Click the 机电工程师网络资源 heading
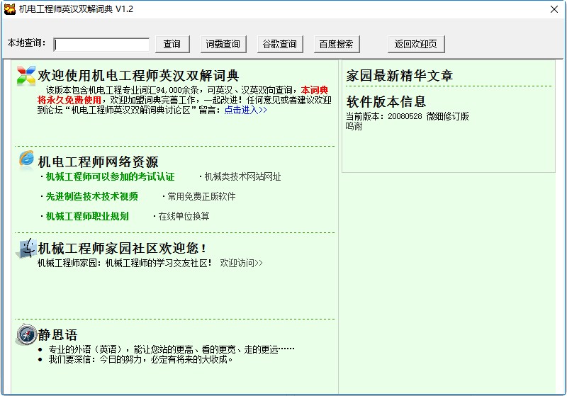Viewport: 567px width, 396px height. [x=98, y=162]
